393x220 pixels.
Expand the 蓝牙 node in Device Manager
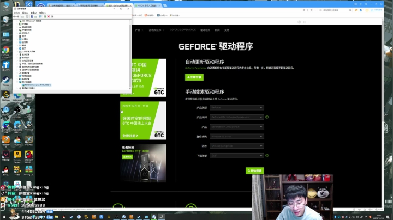17,48
